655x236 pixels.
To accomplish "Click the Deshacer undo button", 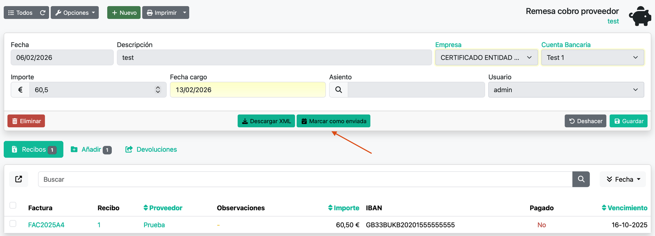I will tap(585, 121).
